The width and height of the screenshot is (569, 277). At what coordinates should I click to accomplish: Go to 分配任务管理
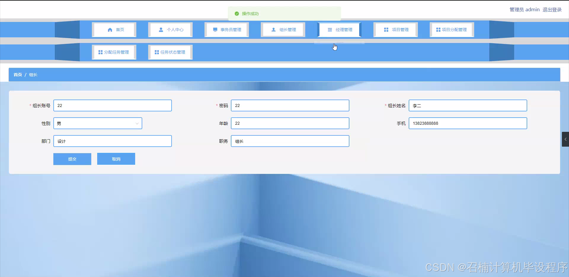[114, 52]
